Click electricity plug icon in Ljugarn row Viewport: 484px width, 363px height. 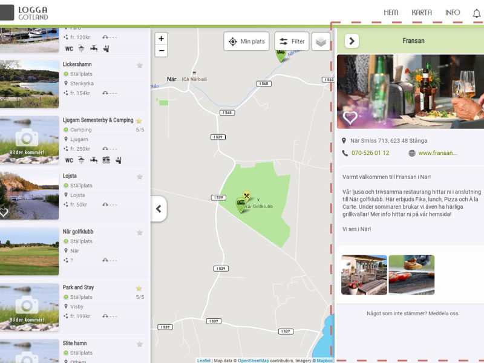[x=118, y=160]
